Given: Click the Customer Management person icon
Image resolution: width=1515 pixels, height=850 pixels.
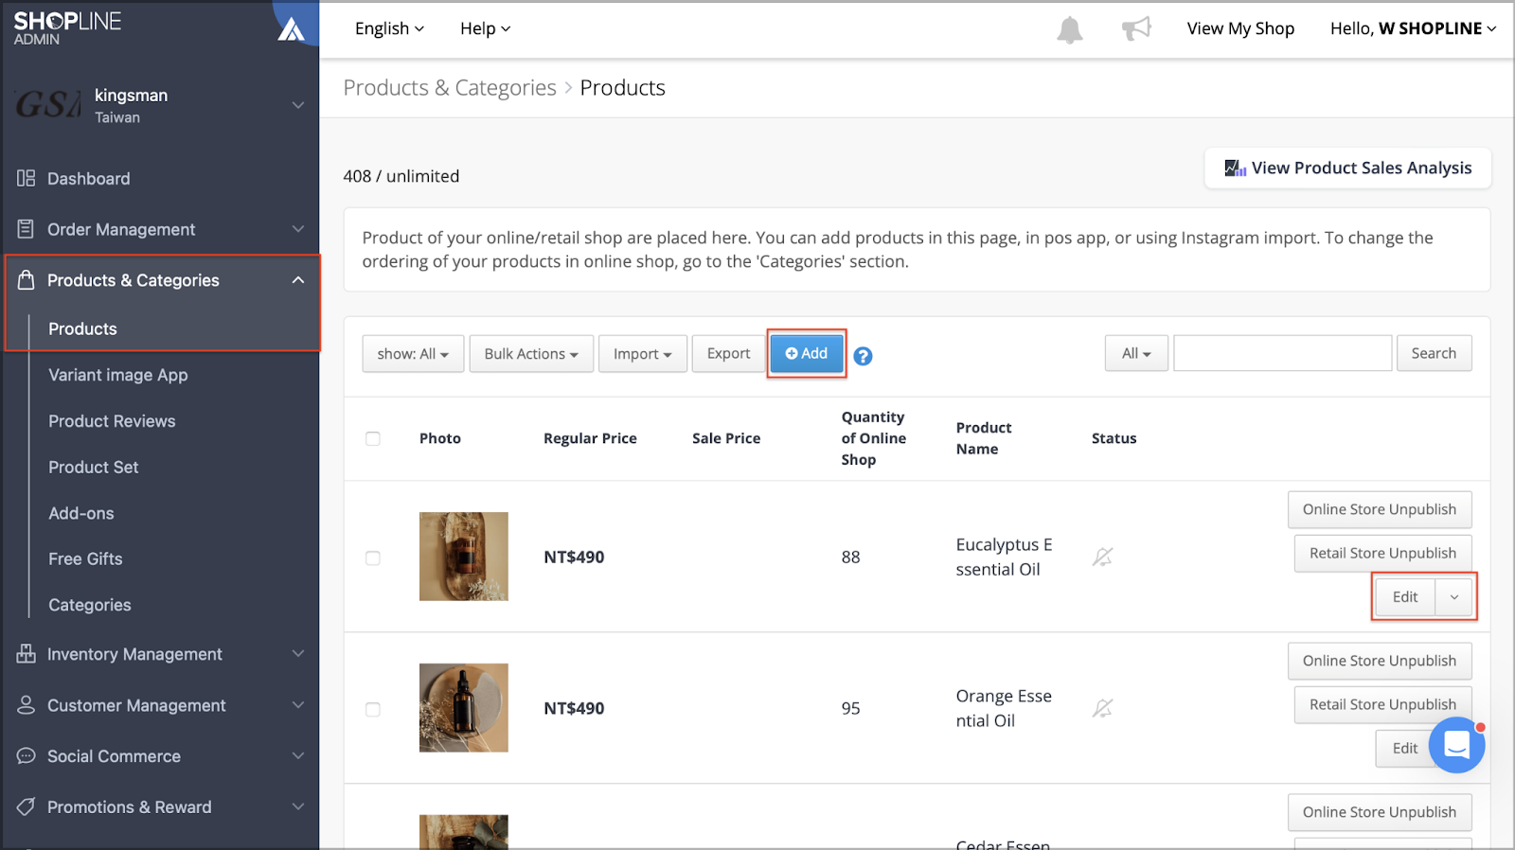Looking at the screenshot, I should [27, 705].
